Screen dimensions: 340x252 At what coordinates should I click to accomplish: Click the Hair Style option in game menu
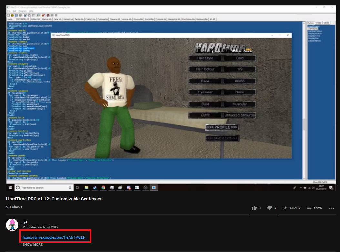coord(205,58)
